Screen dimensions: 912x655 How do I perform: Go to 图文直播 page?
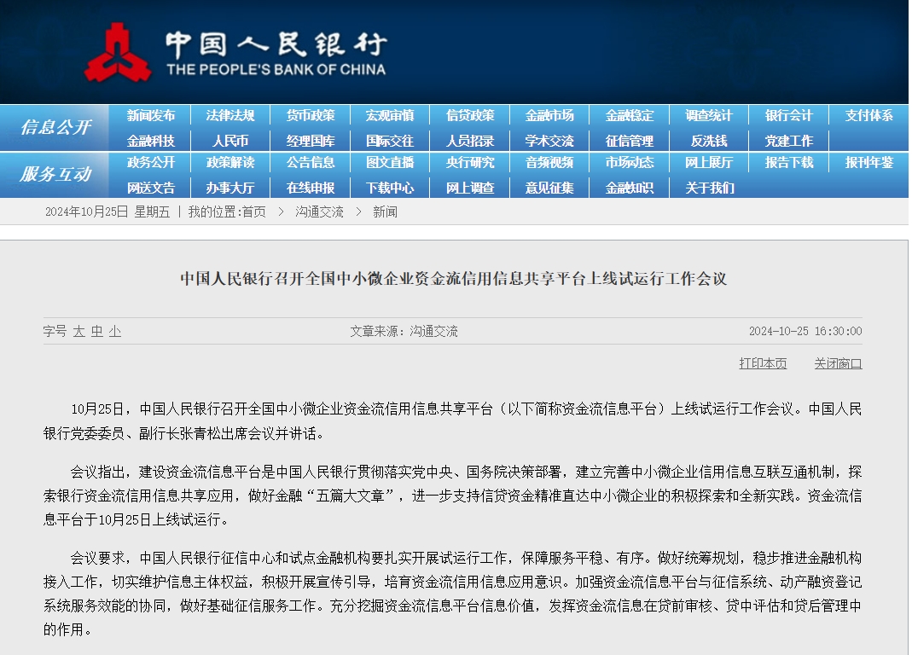390,162
